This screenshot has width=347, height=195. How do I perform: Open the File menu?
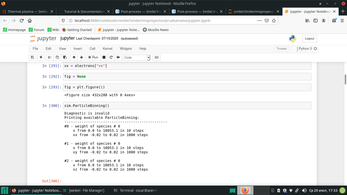(x=35, y=48)
